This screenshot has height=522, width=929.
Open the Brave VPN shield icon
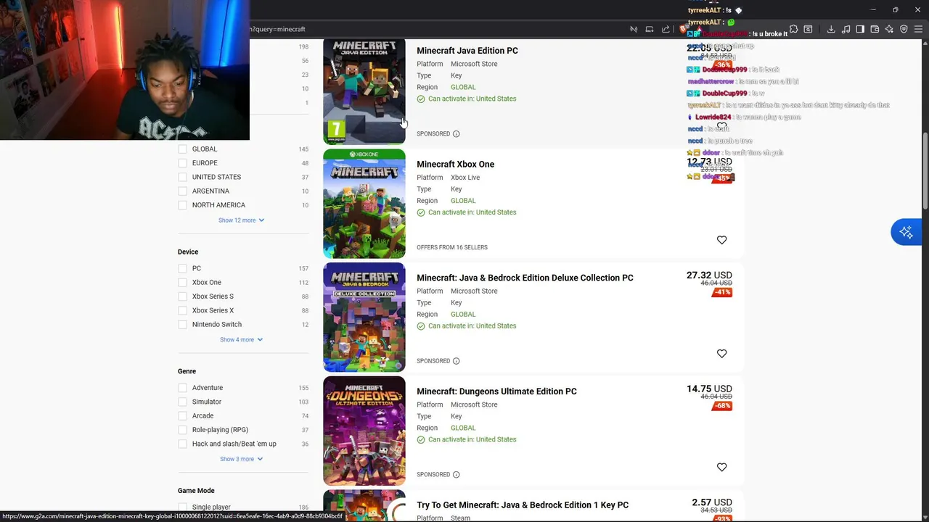click(x=904, y=29)
